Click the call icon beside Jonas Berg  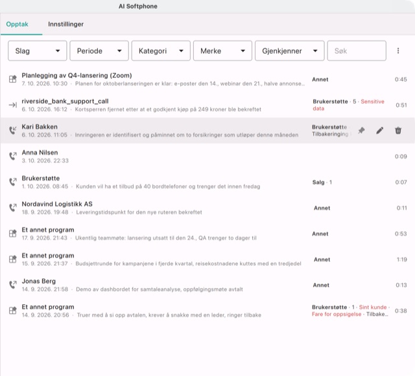[13, 285]
